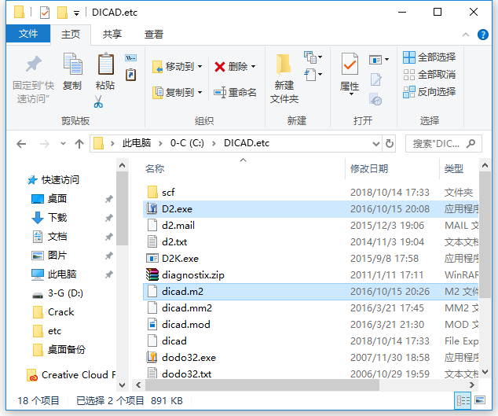Screen dimensions: 498x416
Task: Select the dodo32.exe application file
Action: pyautogui.click(x=310, y=358)
